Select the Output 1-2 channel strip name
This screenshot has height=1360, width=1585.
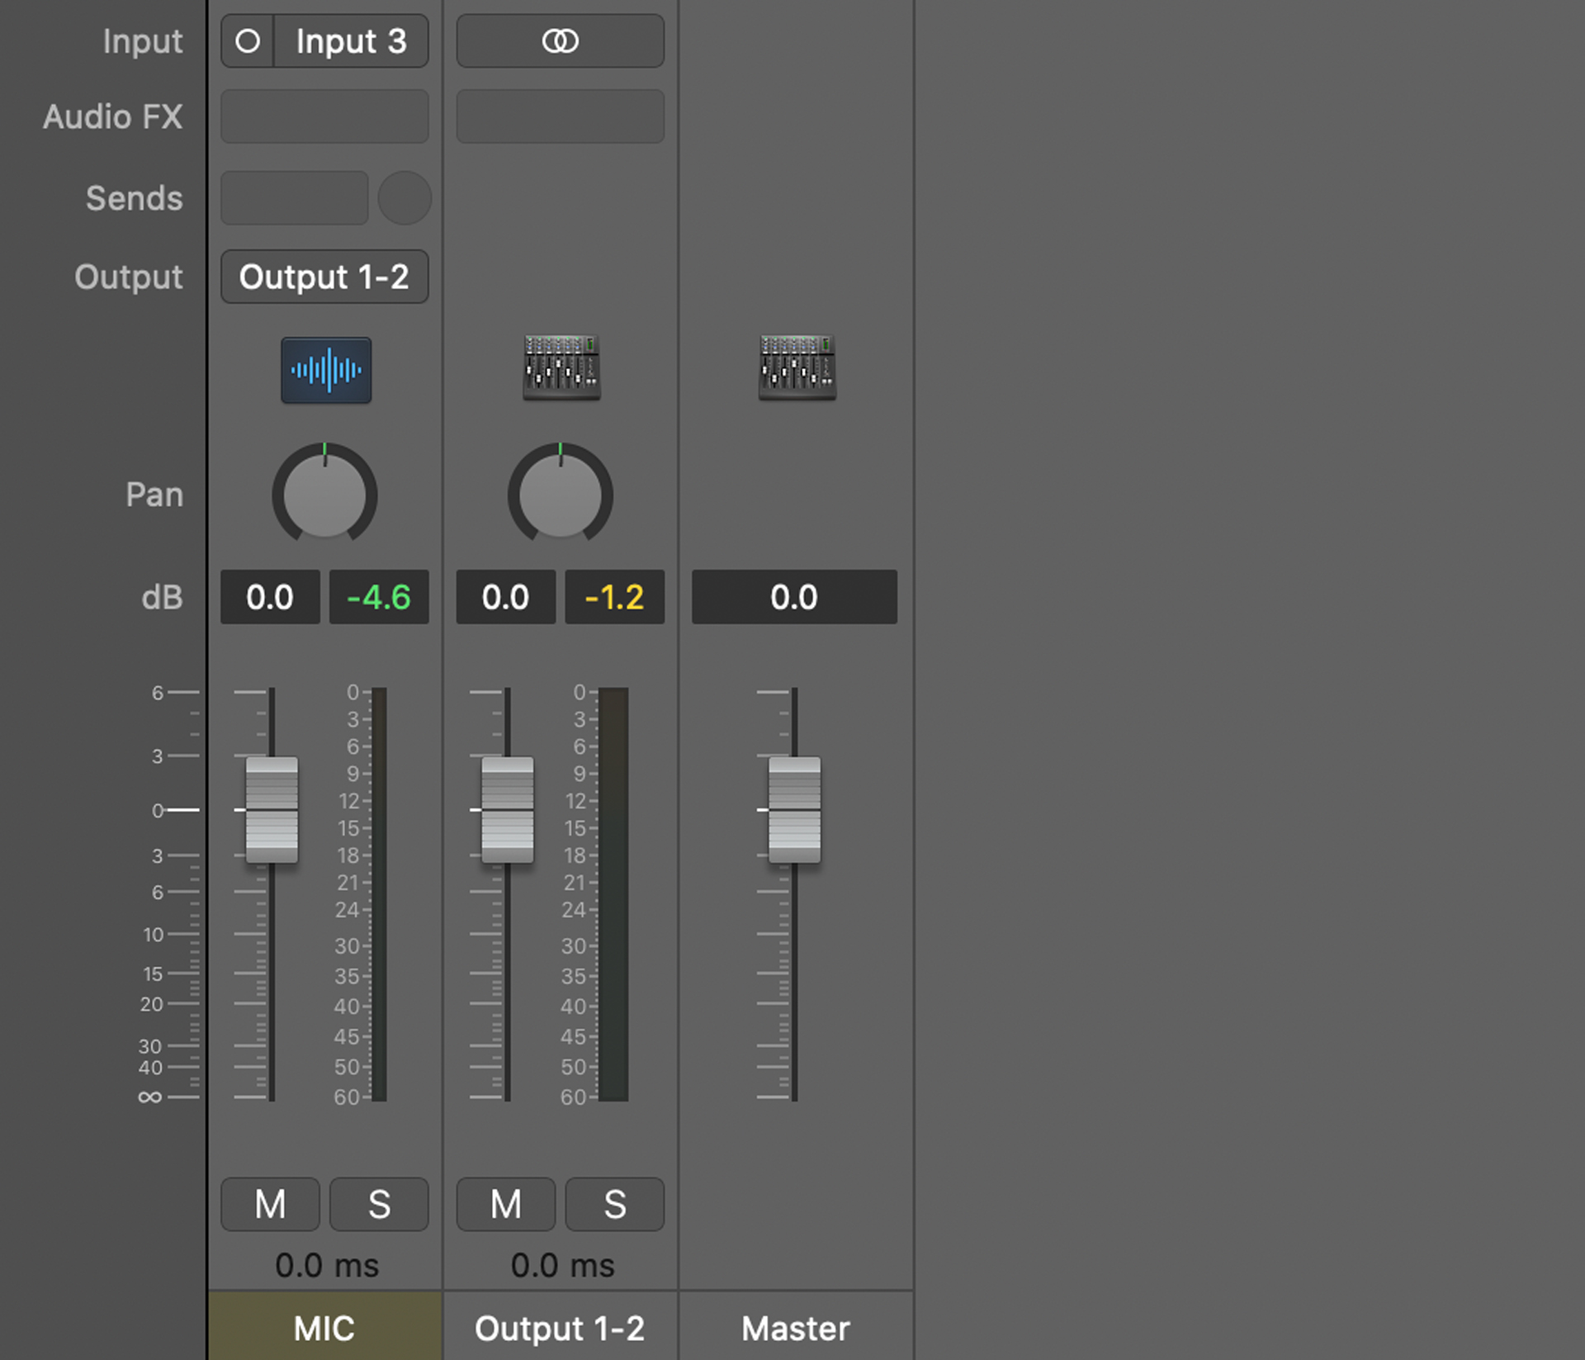coord(561,1328)
